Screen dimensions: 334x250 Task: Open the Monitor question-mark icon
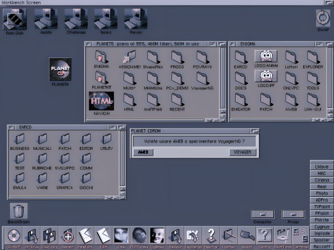[212, 236]
